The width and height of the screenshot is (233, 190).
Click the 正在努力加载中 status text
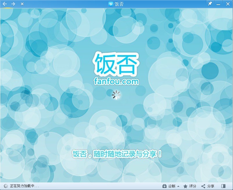point(24,186)
